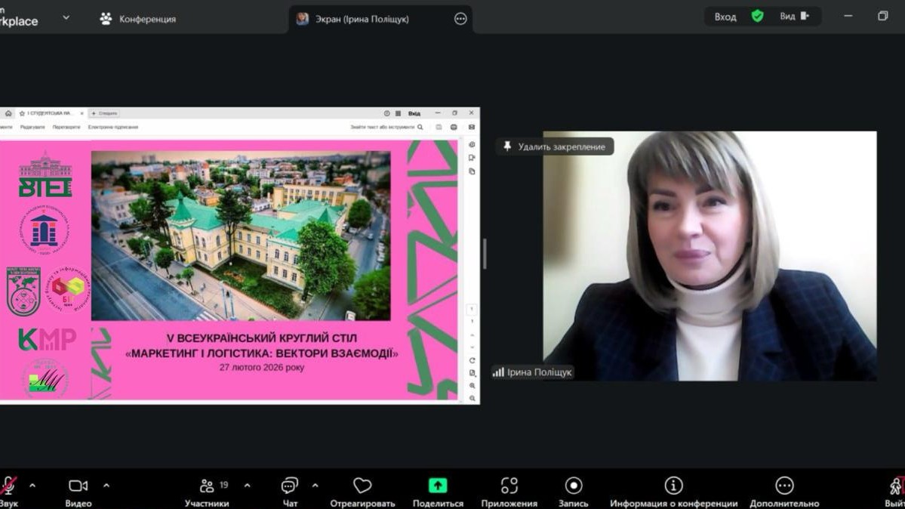The height and width of the screenshot is (509, 905).
Task: Expand video options arrow next to Видео
Action: click(106, 486)
